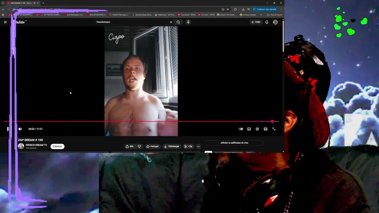Open the YouTube hamburger guide menu
Screen dimensions: 379x213
point(5,22)
